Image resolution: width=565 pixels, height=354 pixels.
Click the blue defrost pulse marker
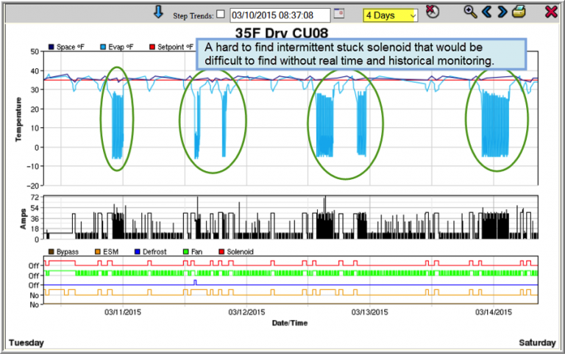point(195,283)
